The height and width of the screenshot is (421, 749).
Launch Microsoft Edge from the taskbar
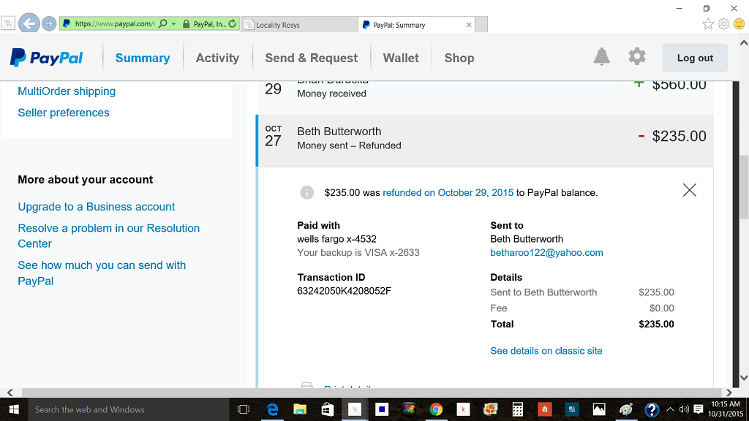(x=272, y=409)
